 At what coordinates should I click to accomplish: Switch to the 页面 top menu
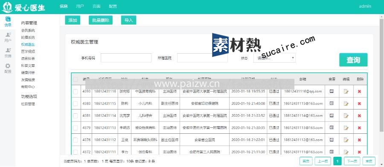tap(96, 6)
